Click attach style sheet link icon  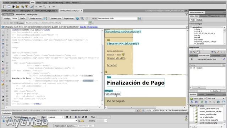[x=212, y=52]
